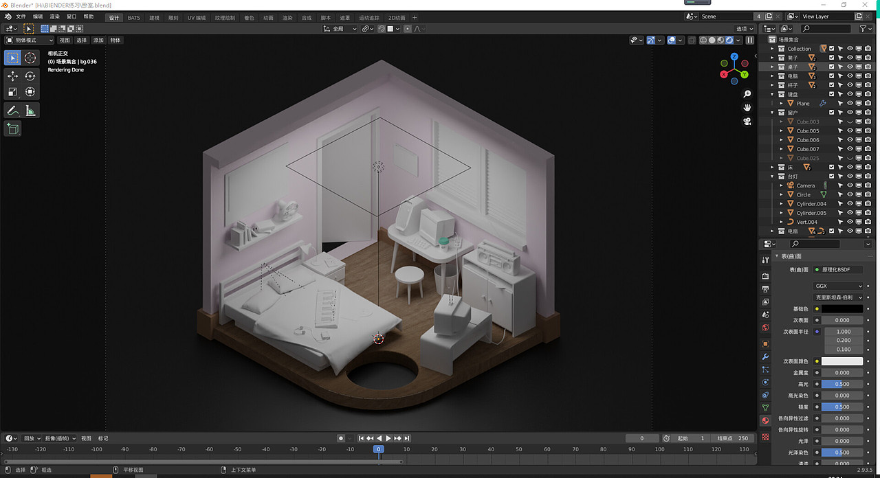Click the timeline 标记 button
Screen dimensions: 880x478
103,438
